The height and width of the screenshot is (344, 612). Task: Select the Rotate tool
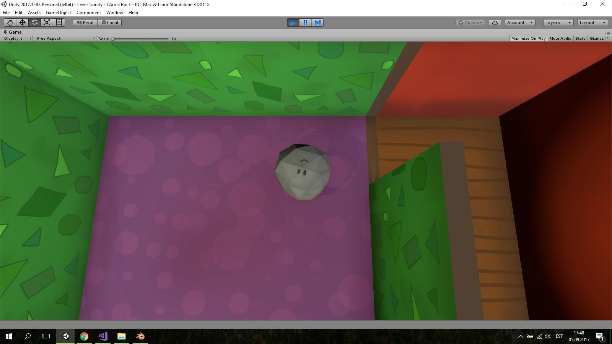click(34, 23)
